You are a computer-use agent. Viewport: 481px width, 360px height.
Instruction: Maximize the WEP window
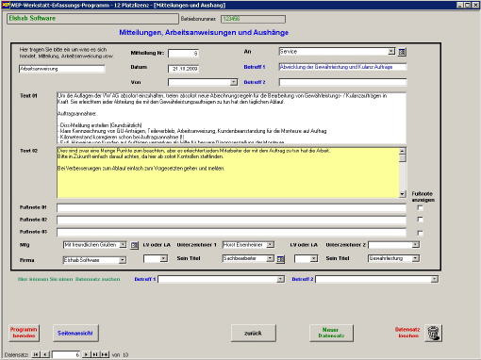[x=468, y=5]
